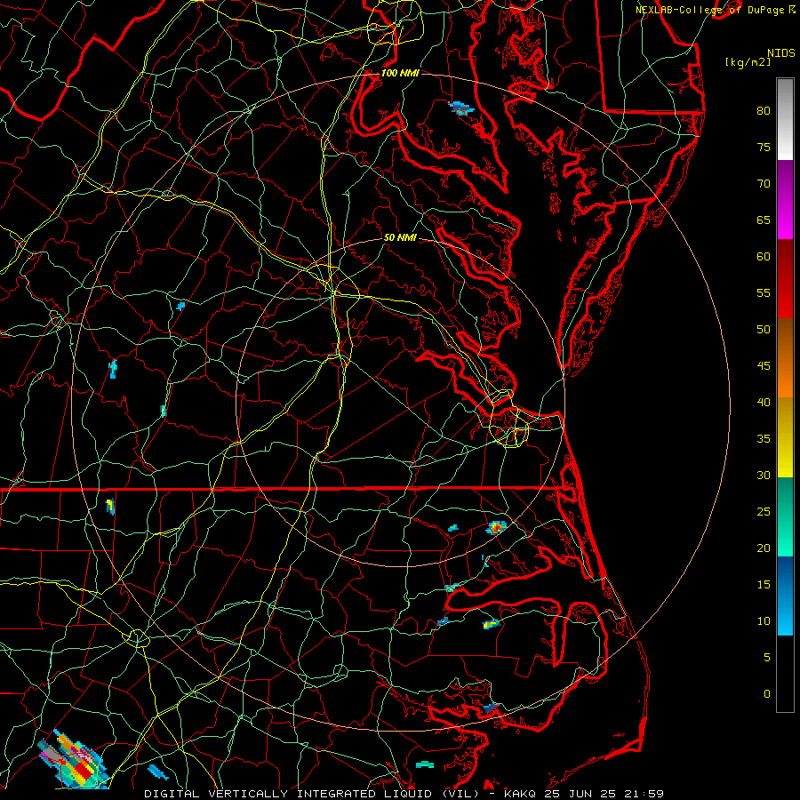This screenshot has width=800, height=800.
Task: Click the 15 value on the scale
Action: 764,584
